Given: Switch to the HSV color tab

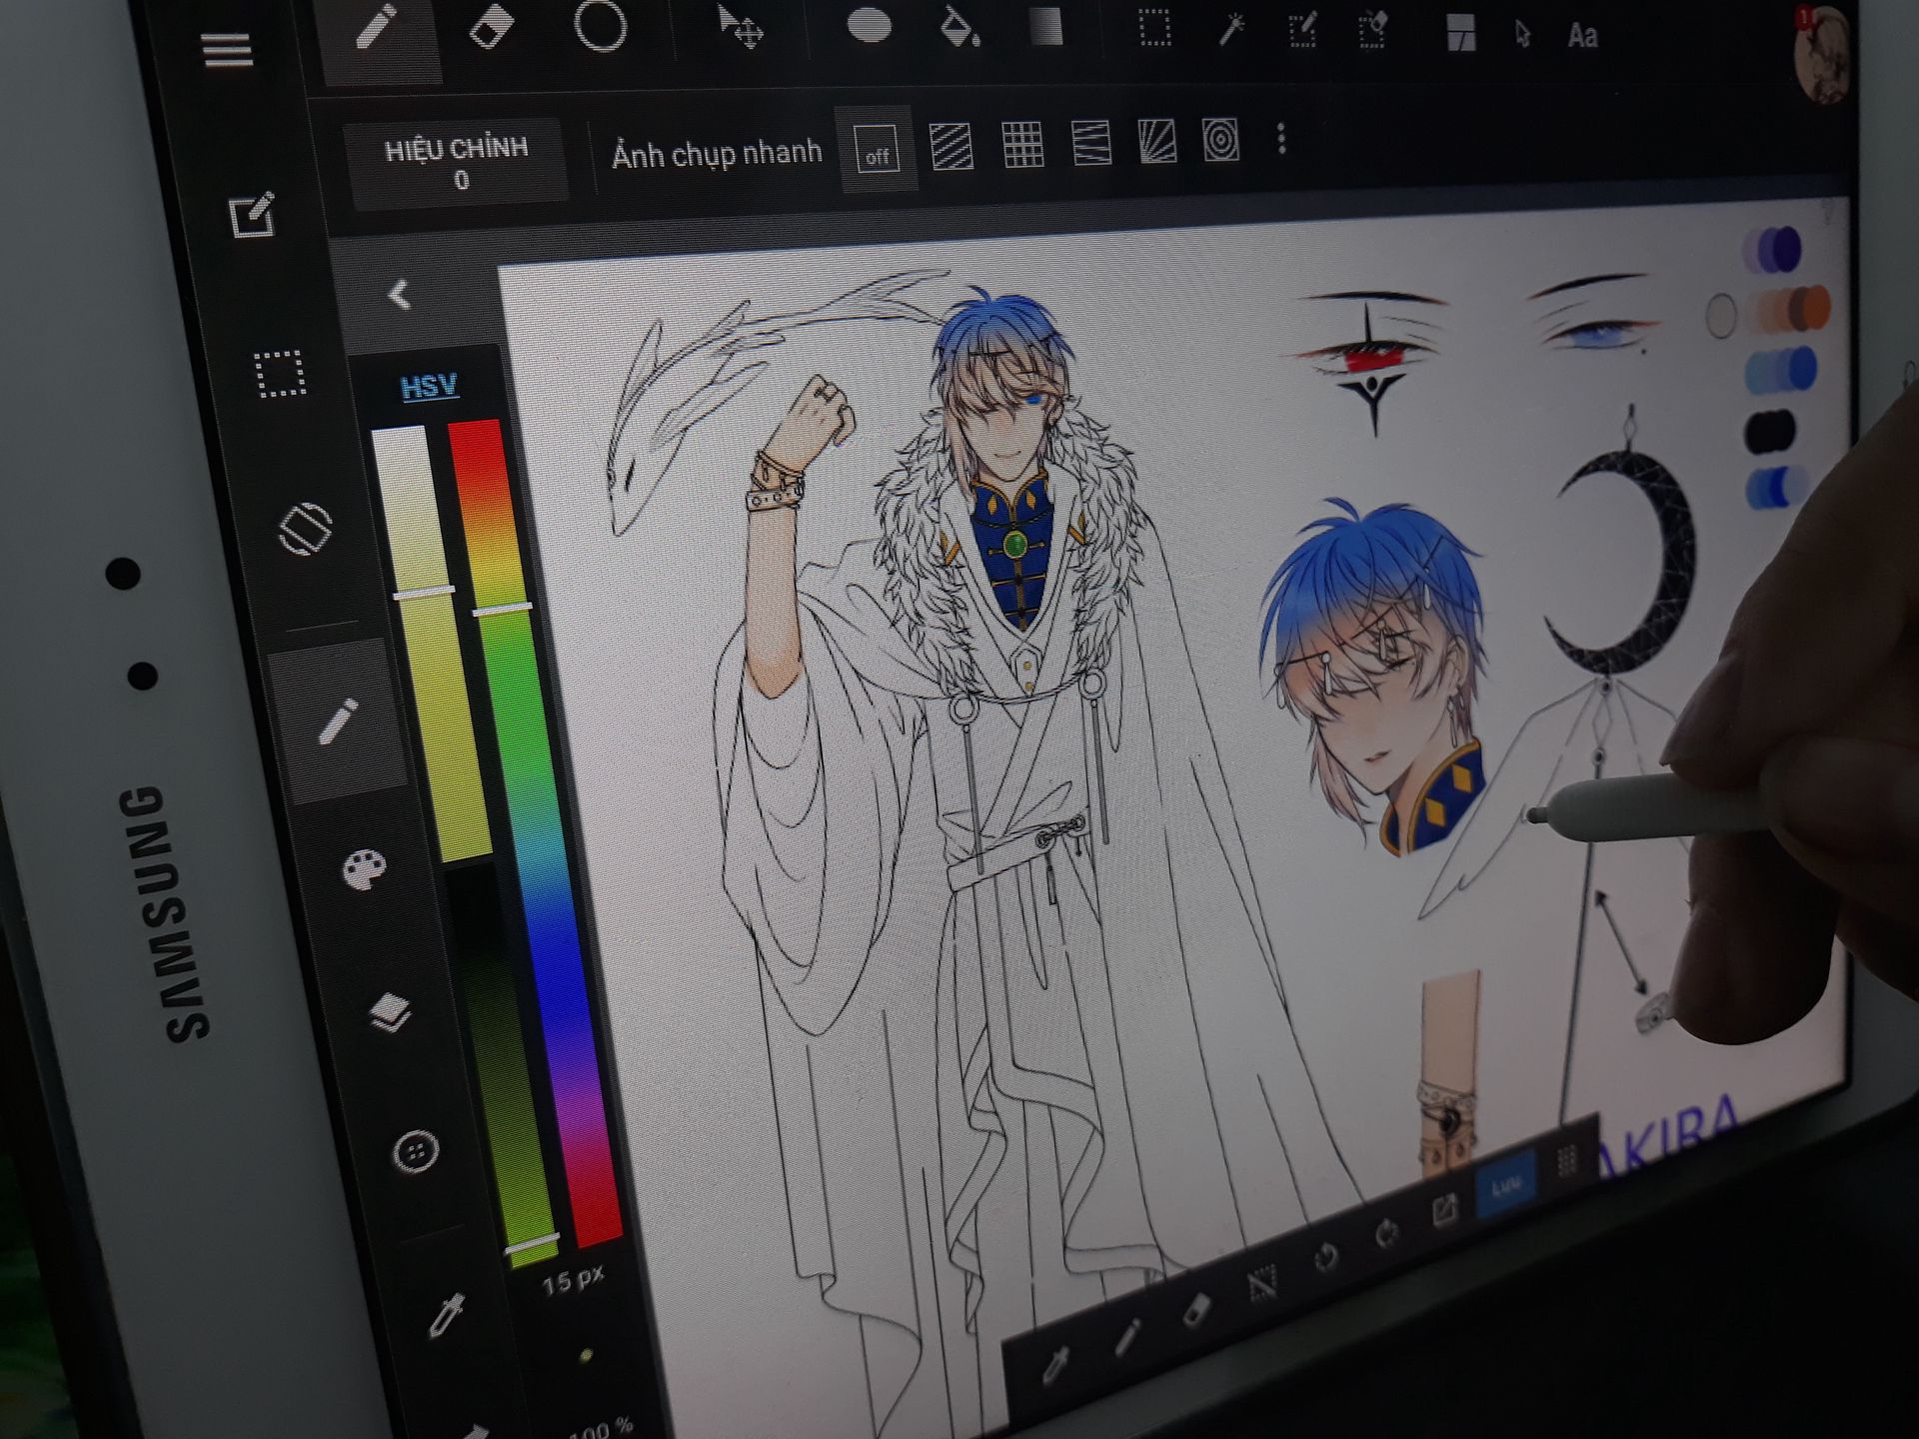Looking at the screenshot, I should pos(429,386).
